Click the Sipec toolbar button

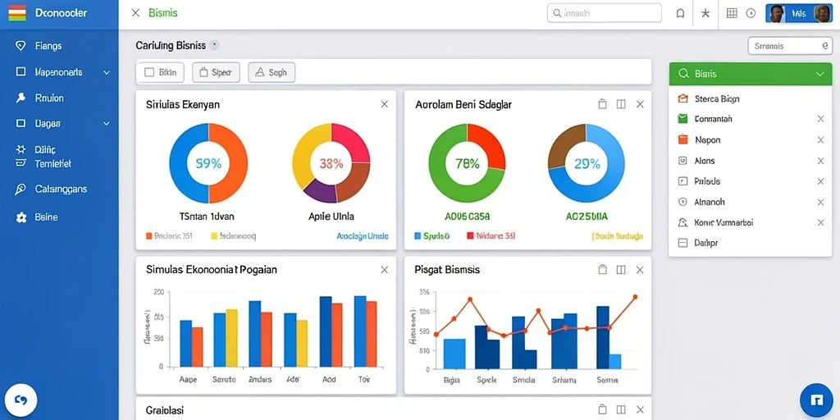click(x=216, y=72)
